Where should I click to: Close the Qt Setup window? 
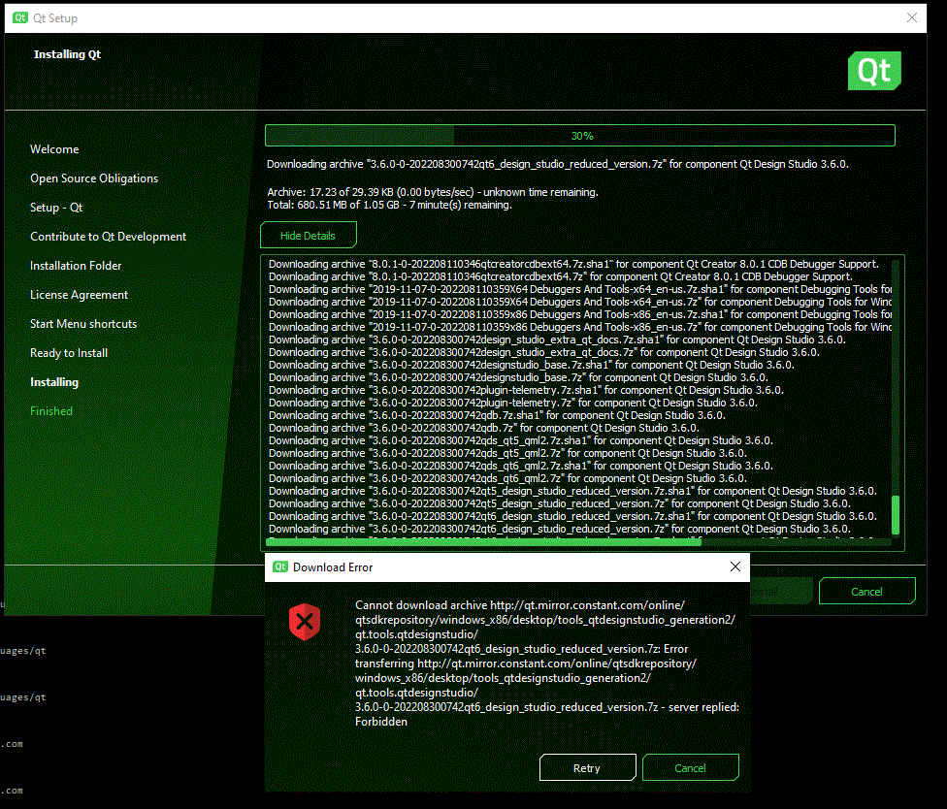911,17
